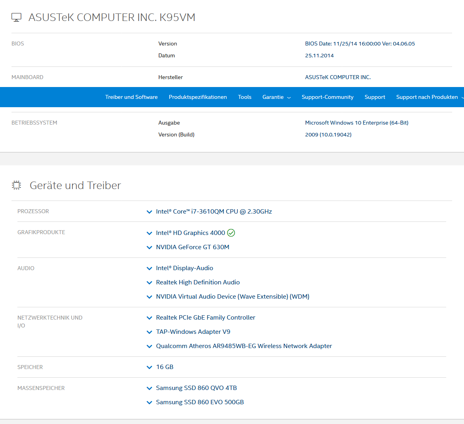Click Qualcomm Atheros Wireless Network Adapter text
This screenshot has height=424, width=464.
click(x=244, y=346)
